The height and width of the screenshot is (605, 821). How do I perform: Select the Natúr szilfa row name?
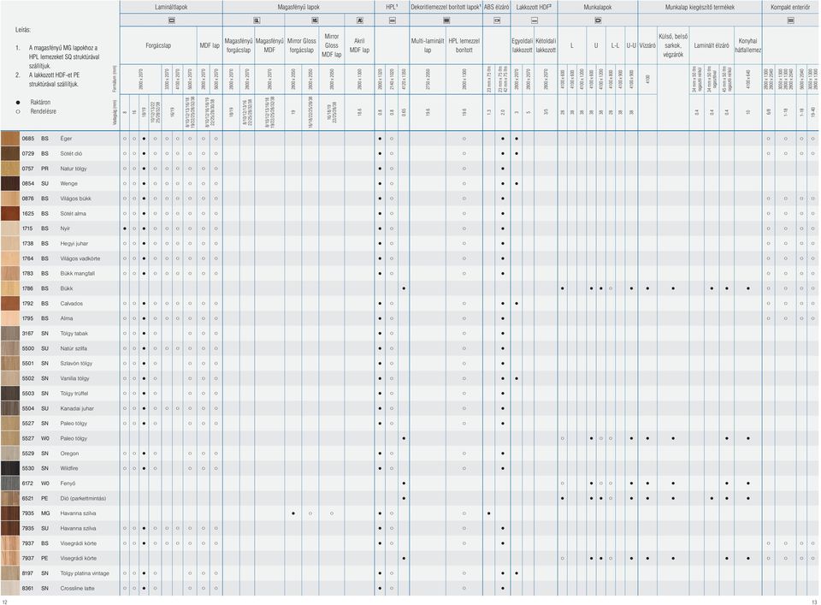[74, 348]
